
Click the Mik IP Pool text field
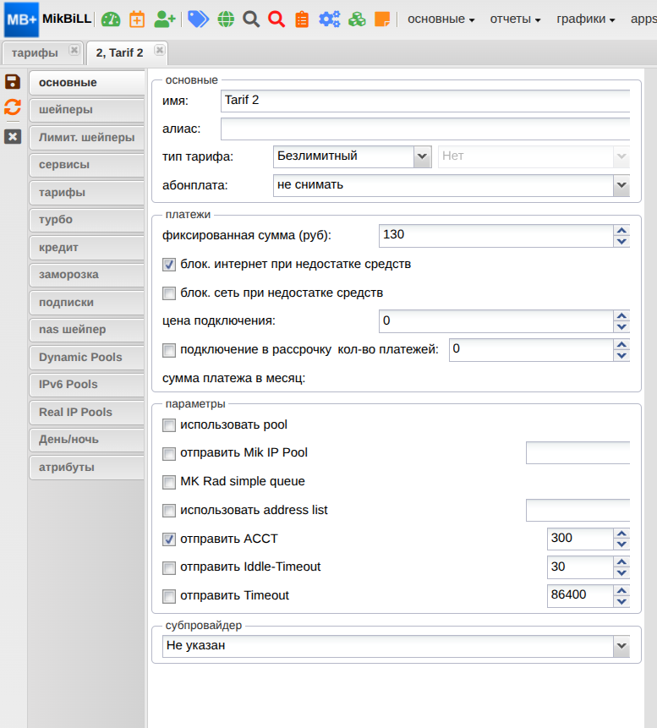point(578,452)
